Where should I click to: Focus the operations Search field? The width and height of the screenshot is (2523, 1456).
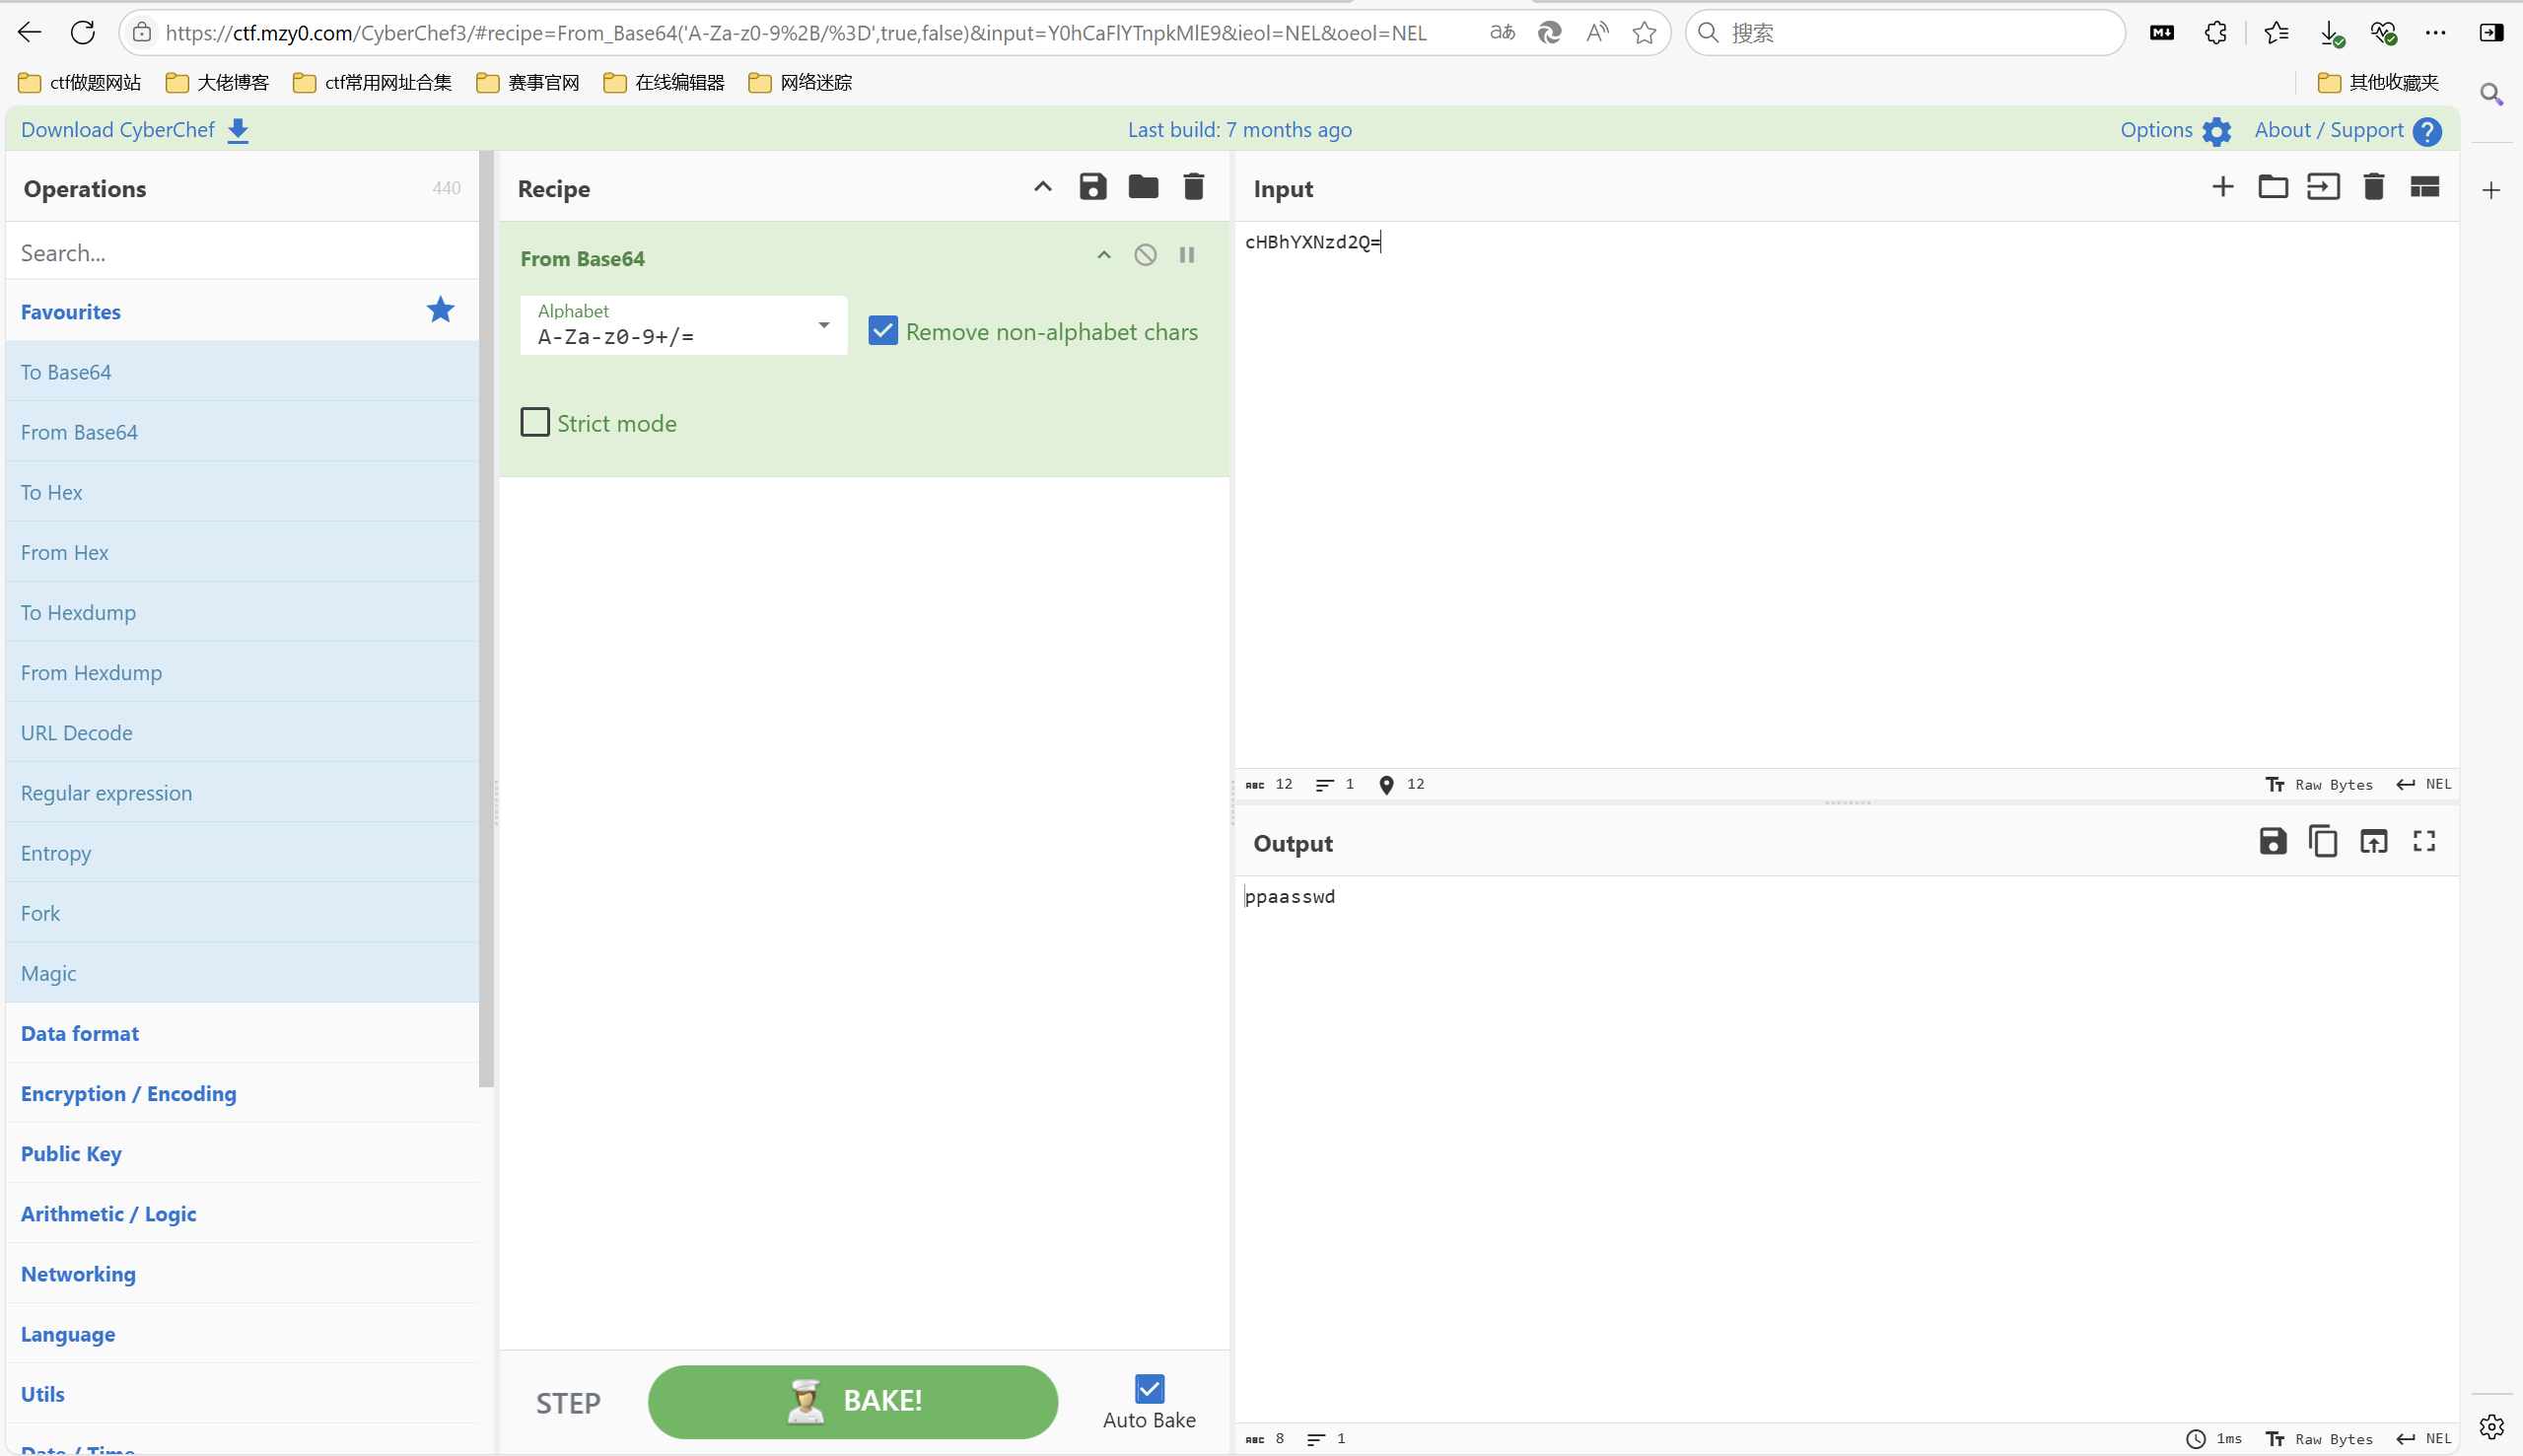pyautogui.click(x=243, y=252)
